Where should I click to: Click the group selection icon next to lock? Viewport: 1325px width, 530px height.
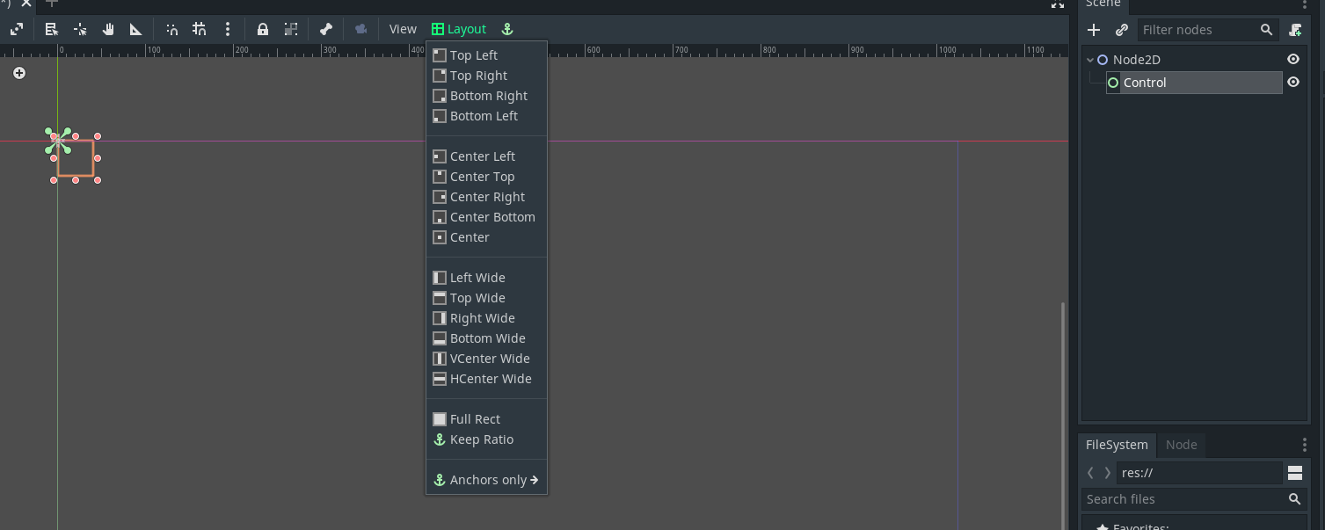point(291,28)
